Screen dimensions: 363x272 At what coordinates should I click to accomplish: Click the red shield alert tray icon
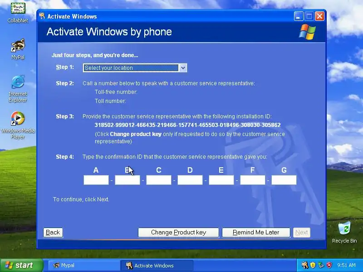tap(329, 265)
